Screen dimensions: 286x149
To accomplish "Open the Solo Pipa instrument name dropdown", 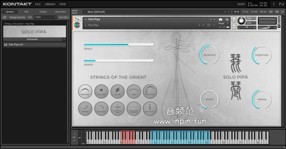I will click(86, 19).
